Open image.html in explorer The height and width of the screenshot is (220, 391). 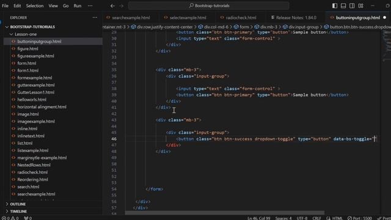[28, 114]
